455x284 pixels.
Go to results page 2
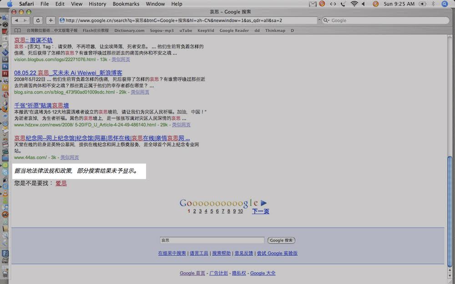[194, 211]
